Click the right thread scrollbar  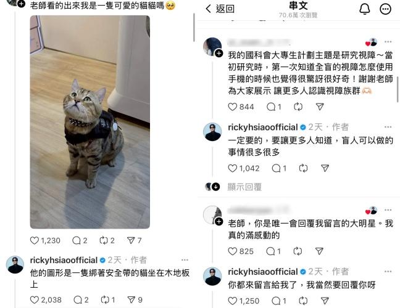click(x=398, y=89)
